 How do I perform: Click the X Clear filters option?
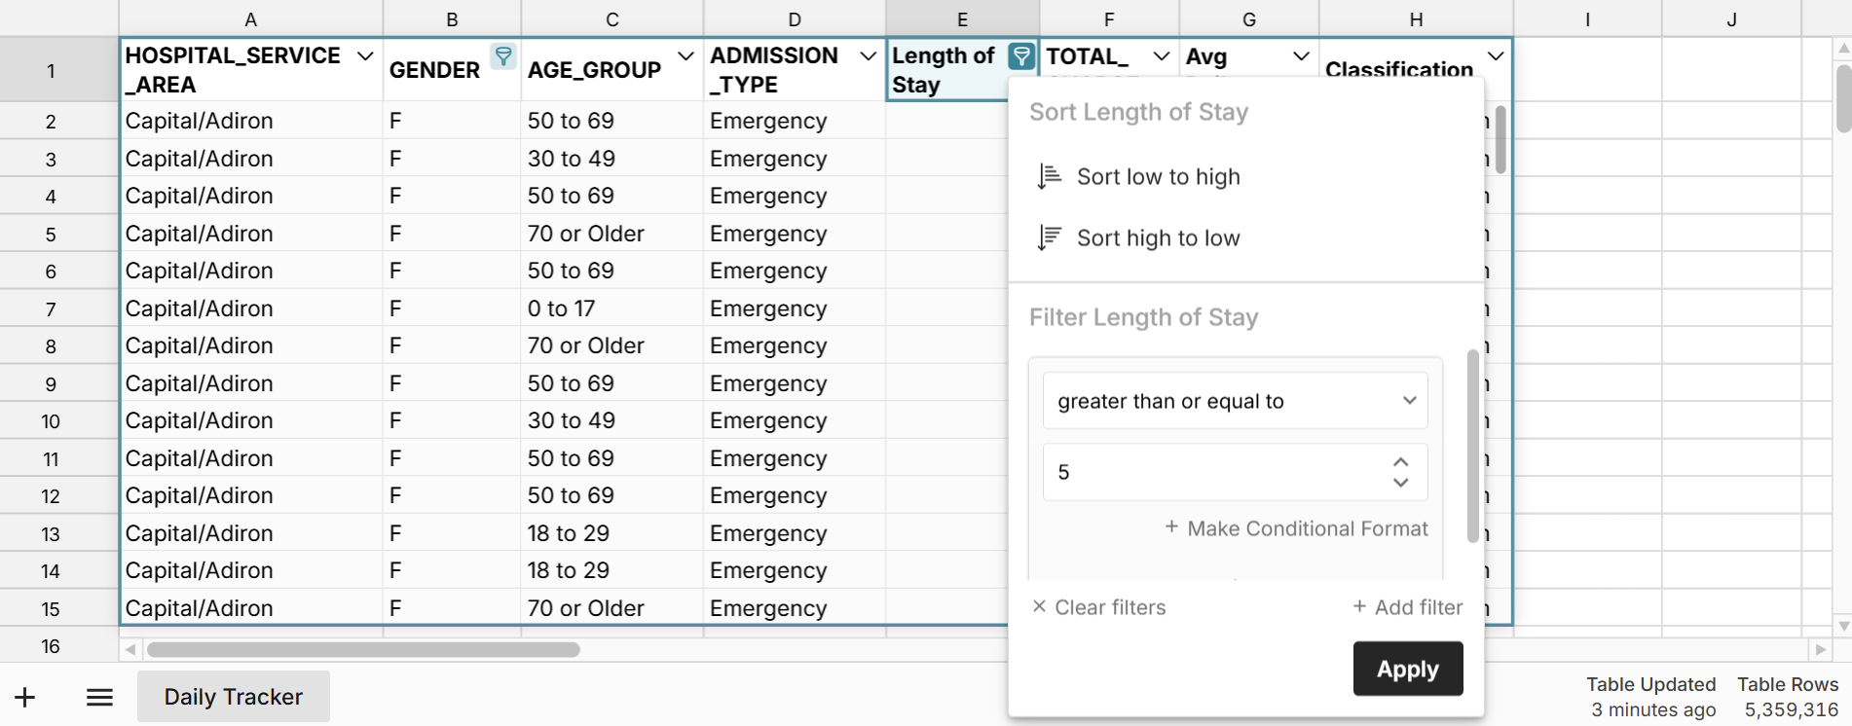coord(1098,607)
